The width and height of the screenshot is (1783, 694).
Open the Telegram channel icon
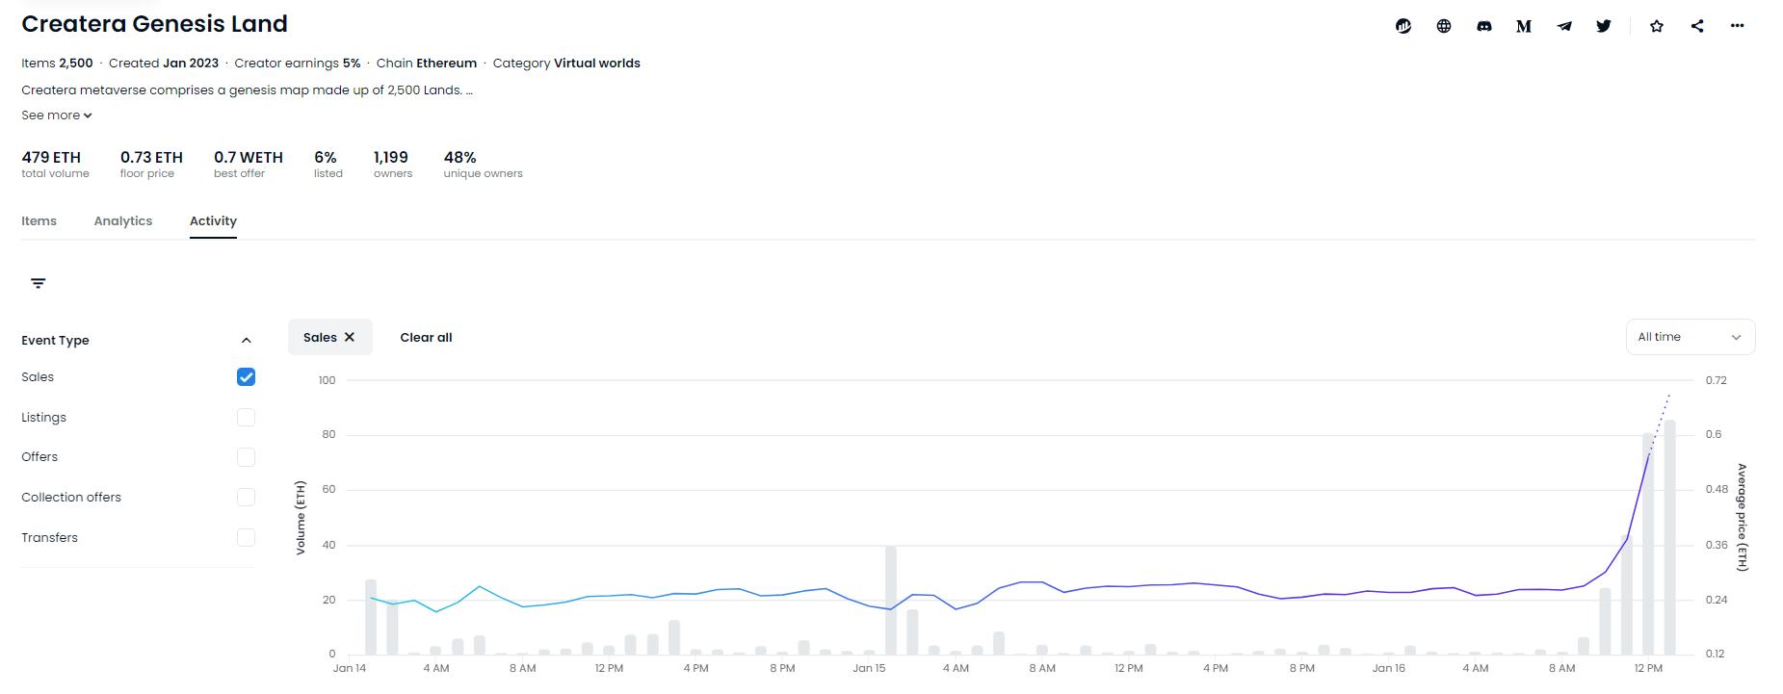coord(1564,26)
